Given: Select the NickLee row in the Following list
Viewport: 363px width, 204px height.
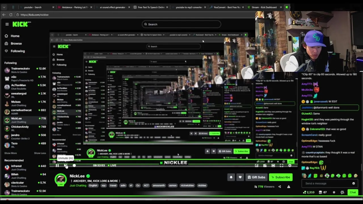Looking at the screenshot, I should tap(25, 120).
